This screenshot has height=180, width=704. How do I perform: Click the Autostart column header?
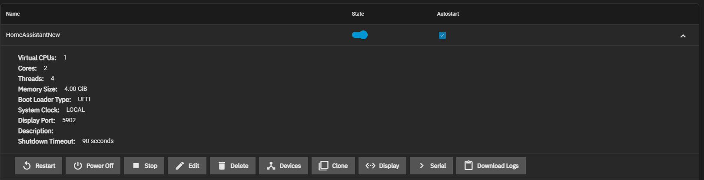tap(448, 14)
